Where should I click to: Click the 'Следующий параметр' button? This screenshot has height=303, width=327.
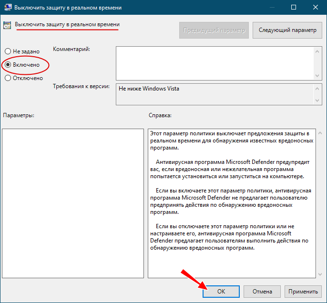(x=287, y=30)
